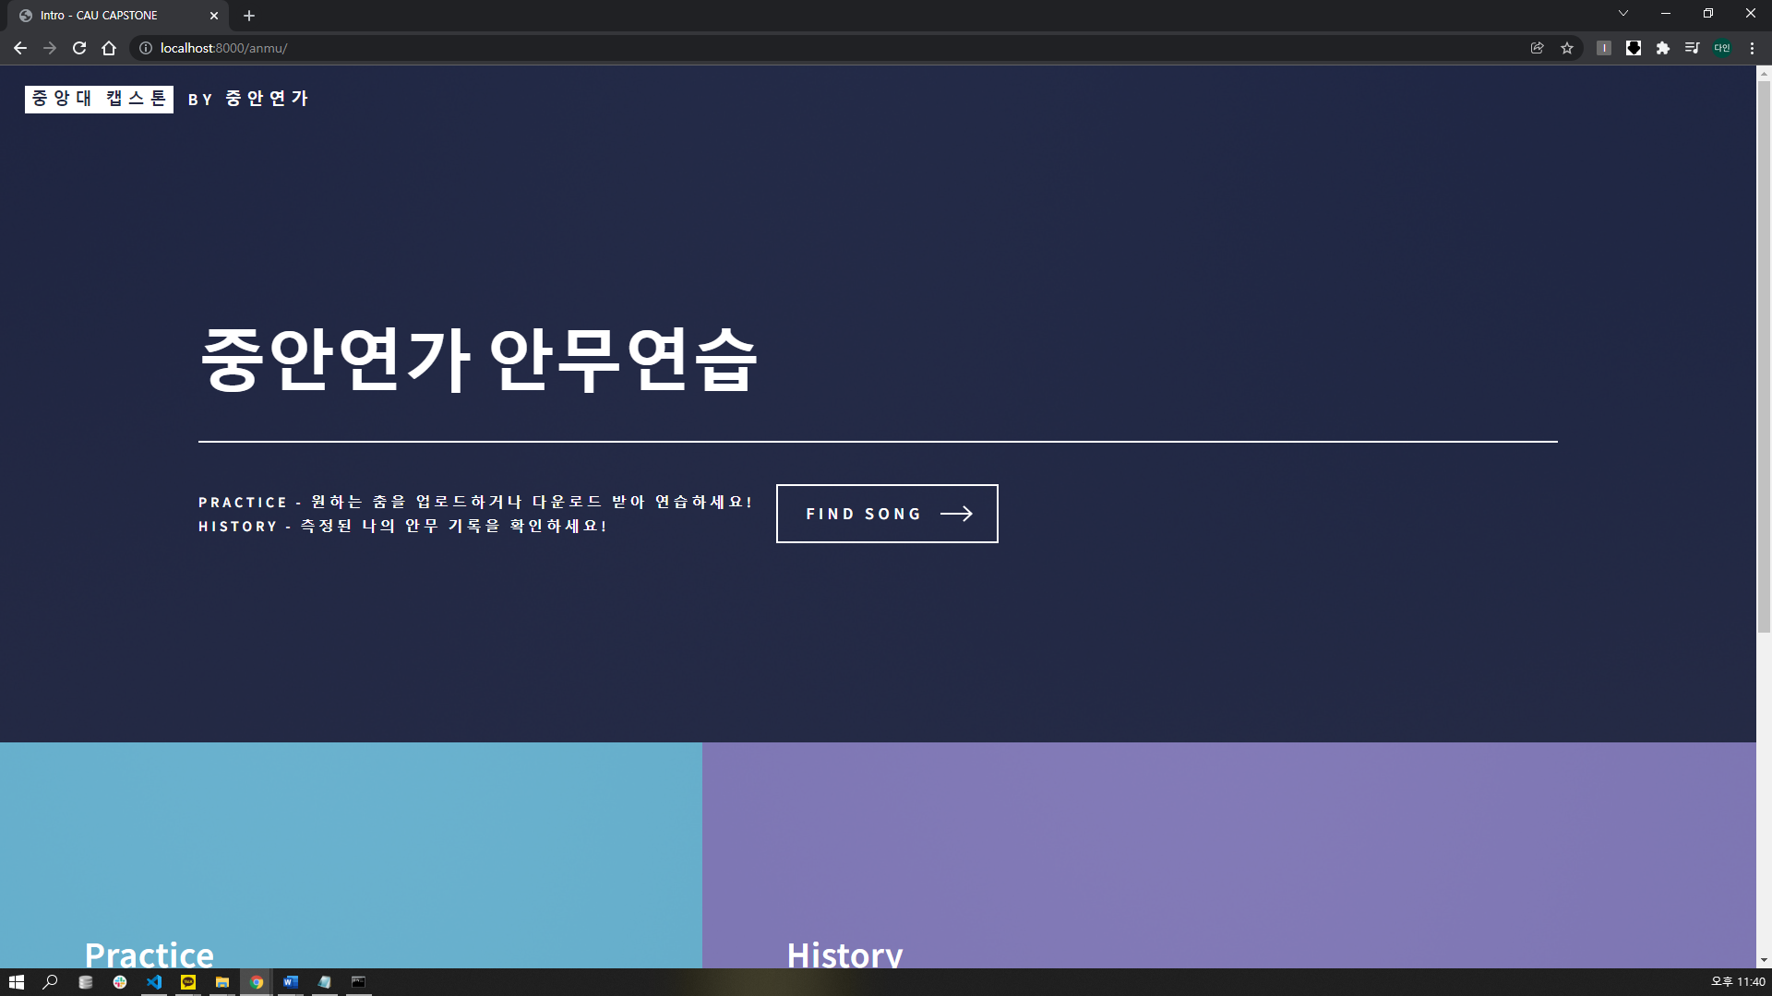The width and height of the screenshot is (1772, 996).
Task: View site information icon in address bar
Action: [146, 48]
